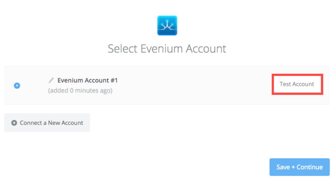Click the Test Account button
The width and height of the screenshot is (336, 190).
[297, 84]
